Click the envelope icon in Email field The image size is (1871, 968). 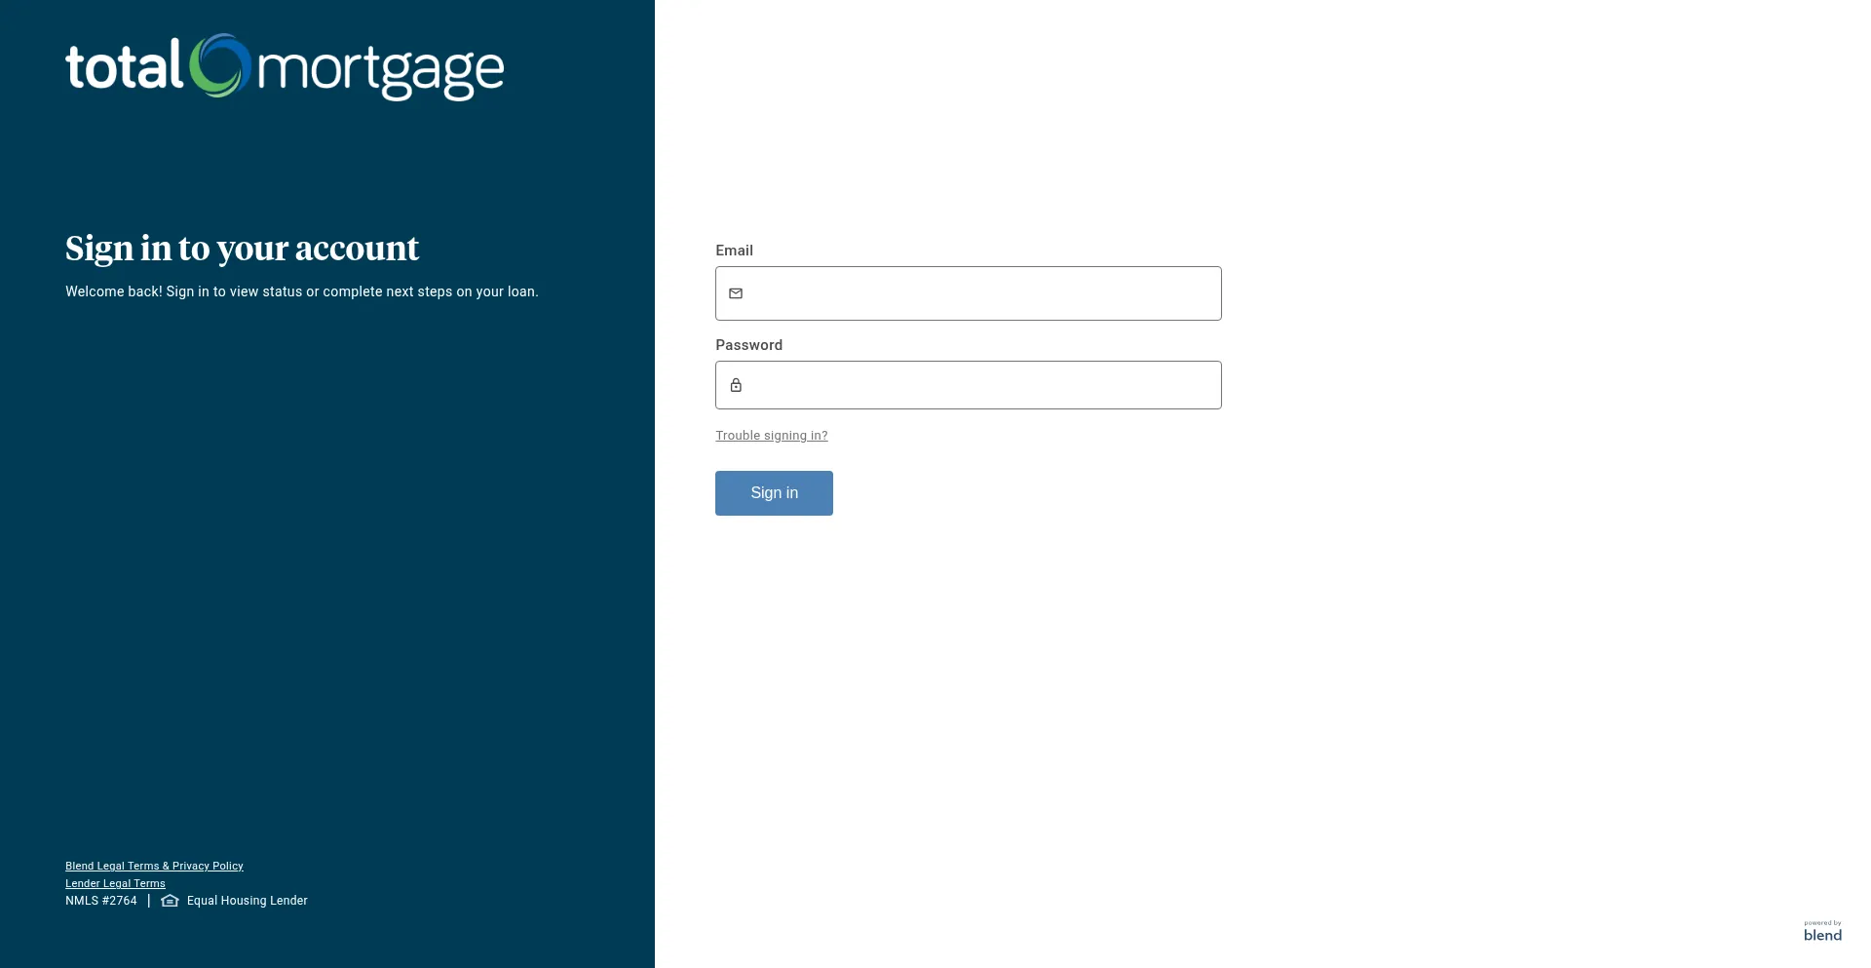coord(736,293)
